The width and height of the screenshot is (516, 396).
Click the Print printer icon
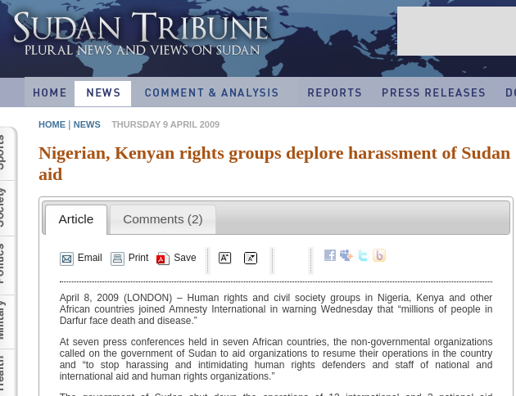(x=117, y=259)
